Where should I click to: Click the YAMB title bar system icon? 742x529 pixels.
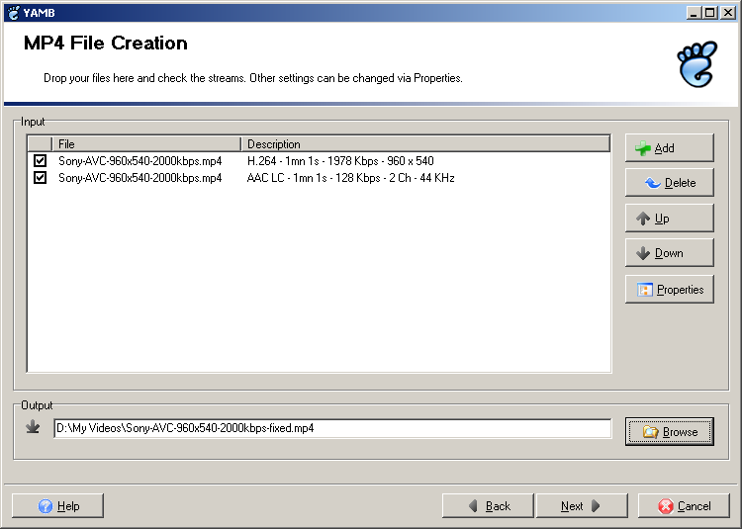pos(12,12)
